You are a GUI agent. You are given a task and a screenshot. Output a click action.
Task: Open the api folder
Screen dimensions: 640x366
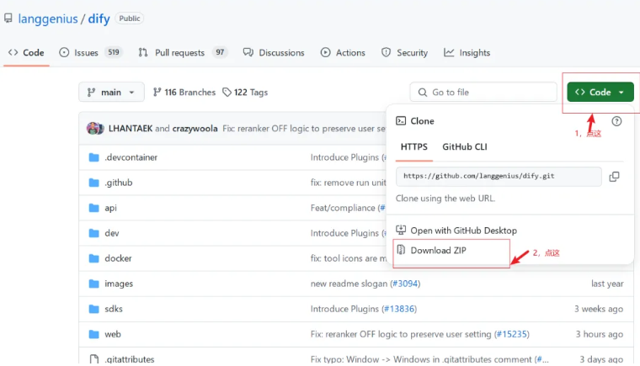[110, 208]
